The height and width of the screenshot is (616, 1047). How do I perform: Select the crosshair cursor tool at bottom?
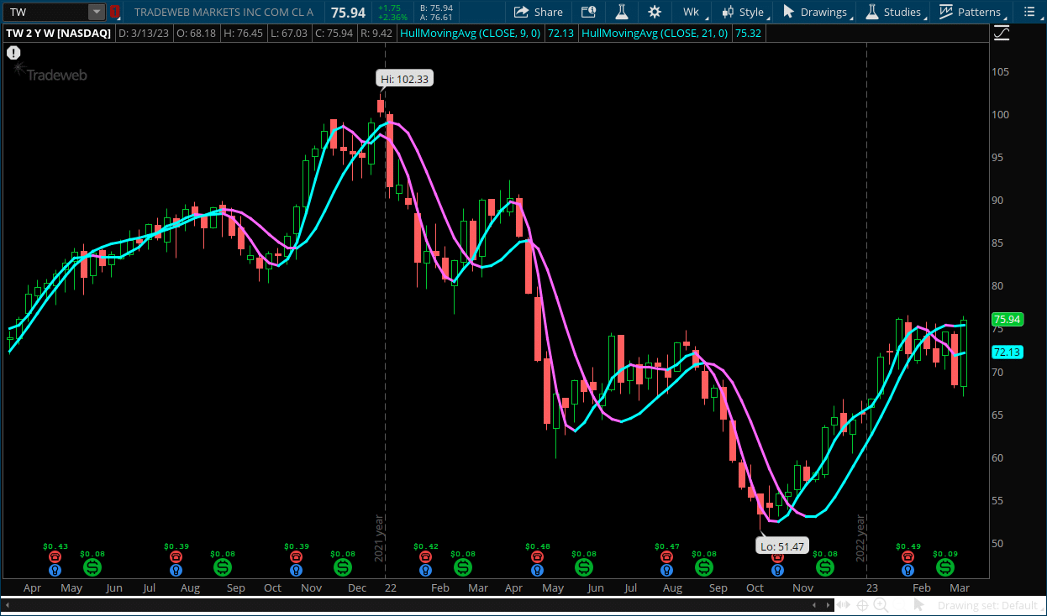[x=862, y=605]
